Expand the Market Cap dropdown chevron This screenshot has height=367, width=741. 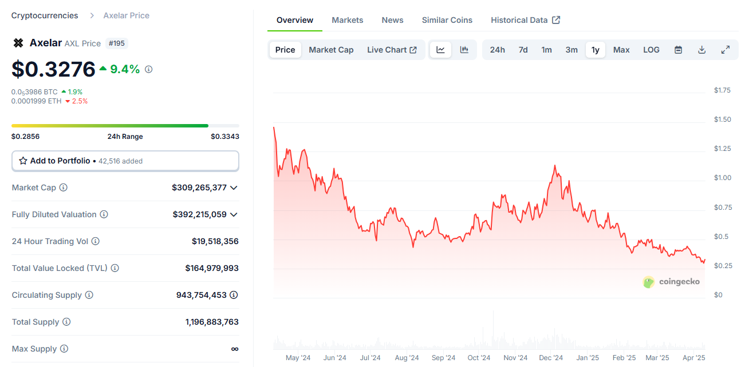234,188
